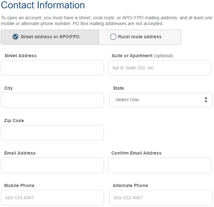
Task: Focus the Confirm Email Address field
Action: pyautogui.click(x=160, y=165)
